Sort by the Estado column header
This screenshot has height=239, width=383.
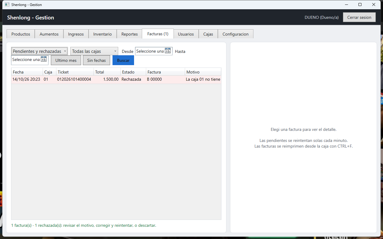133,72
